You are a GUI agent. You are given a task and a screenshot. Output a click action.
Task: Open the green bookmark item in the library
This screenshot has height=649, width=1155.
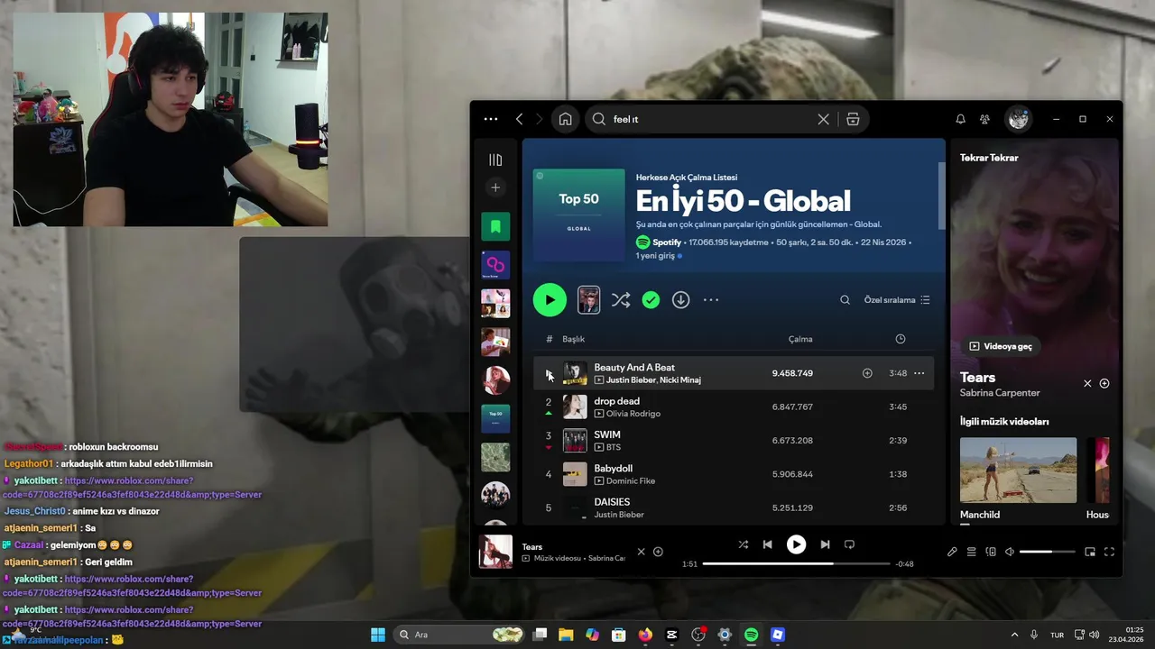[x=495, y=226]
